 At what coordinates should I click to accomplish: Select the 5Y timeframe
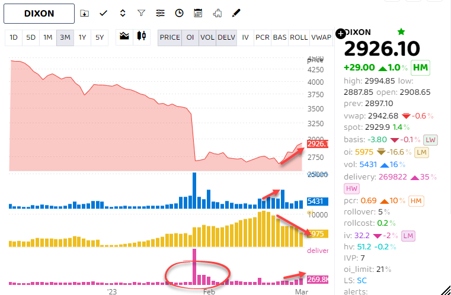(x=100, y=37)
